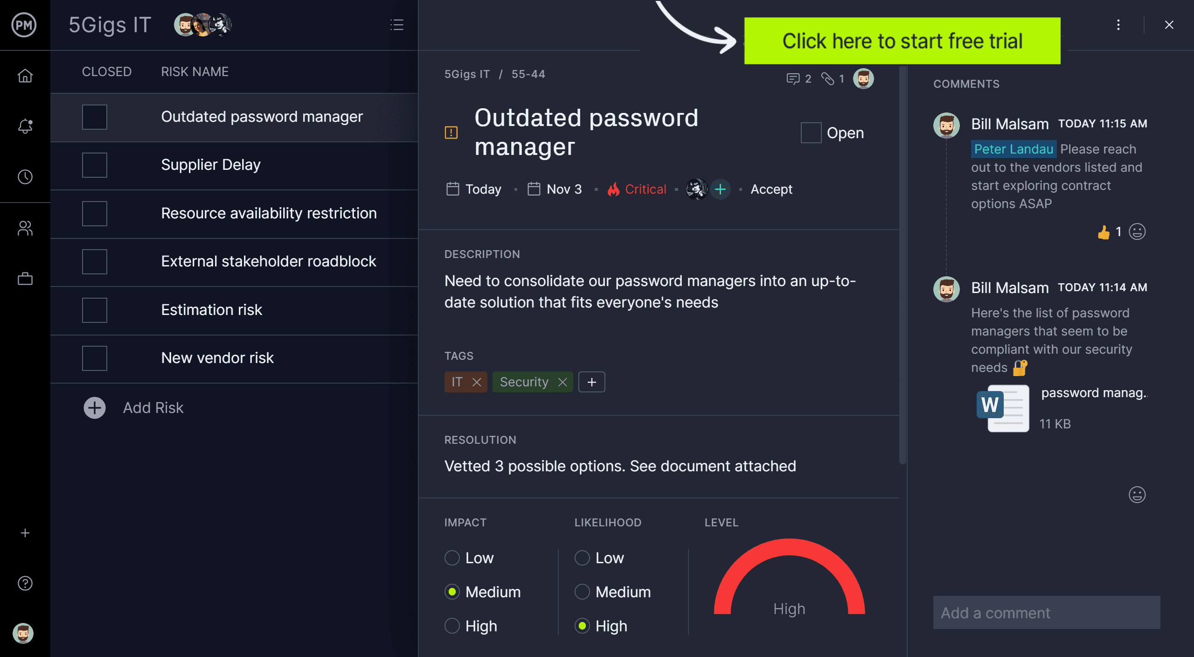The width and height of the screenshot is (1194, 657).
Task: Open the three-dot more options menu
Action: [x=1118, y=25]
